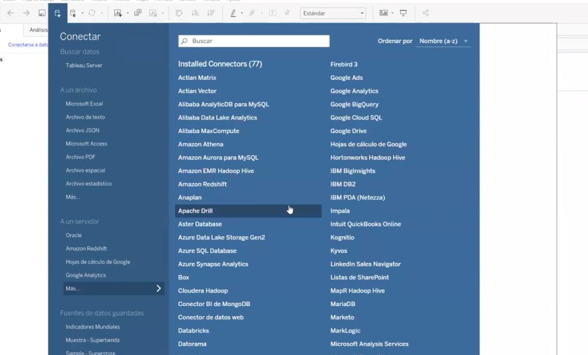
Task: Choose Archivo de texto connection
Action: point(86,117)
